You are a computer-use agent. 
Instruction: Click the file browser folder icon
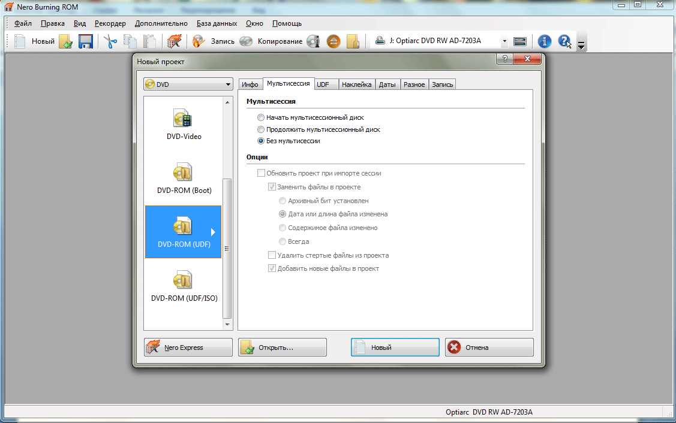tap(353, 41)
